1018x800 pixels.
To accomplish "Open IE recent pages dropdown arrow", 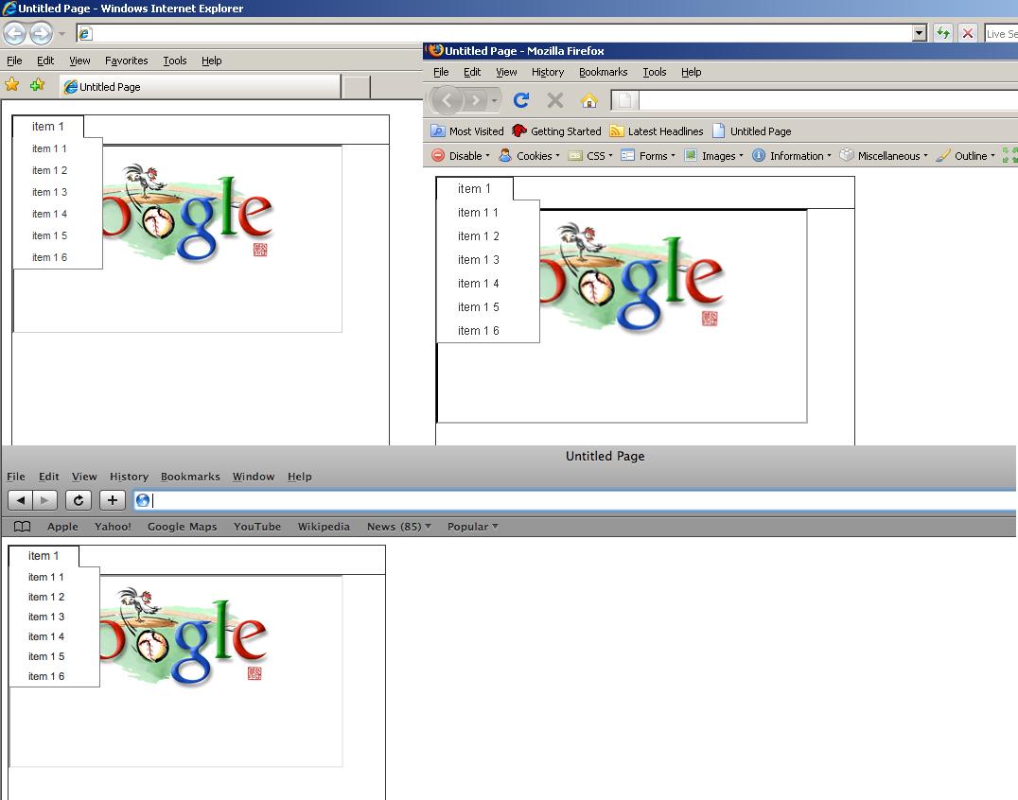I will click(61, 33).
